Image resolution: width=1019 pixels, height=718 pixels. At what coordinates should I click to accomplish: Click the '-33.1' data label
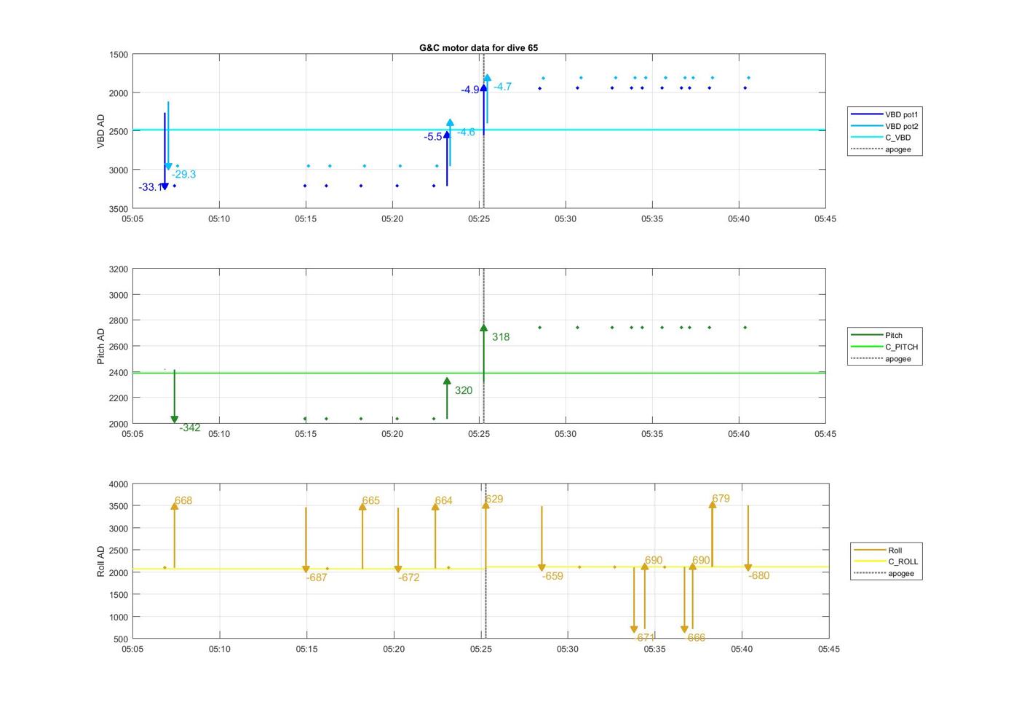tap(150, 187)
